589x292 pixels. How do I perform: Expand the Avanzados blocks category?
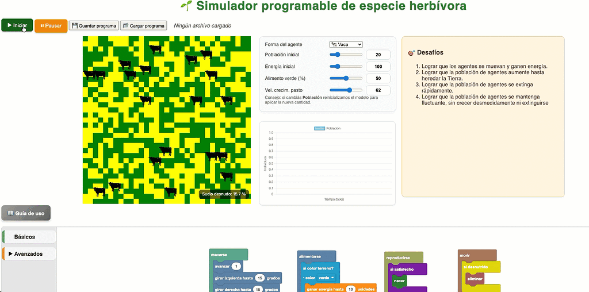click(x=29, y=253)
